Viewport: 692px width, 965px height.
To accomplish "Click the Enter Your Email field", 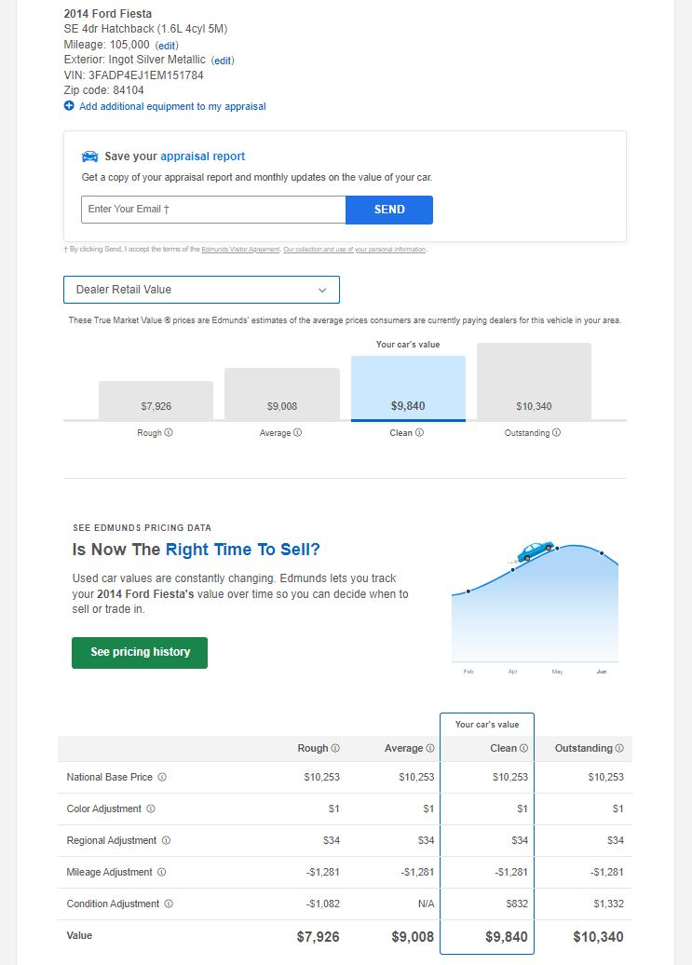I will tap(213, 210).
